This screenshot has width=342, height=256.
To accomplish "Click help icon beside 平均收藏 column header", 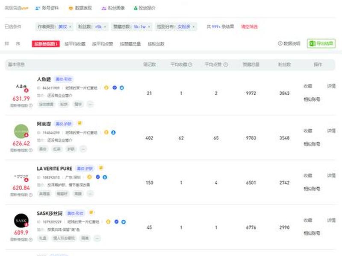I will 190,65.
